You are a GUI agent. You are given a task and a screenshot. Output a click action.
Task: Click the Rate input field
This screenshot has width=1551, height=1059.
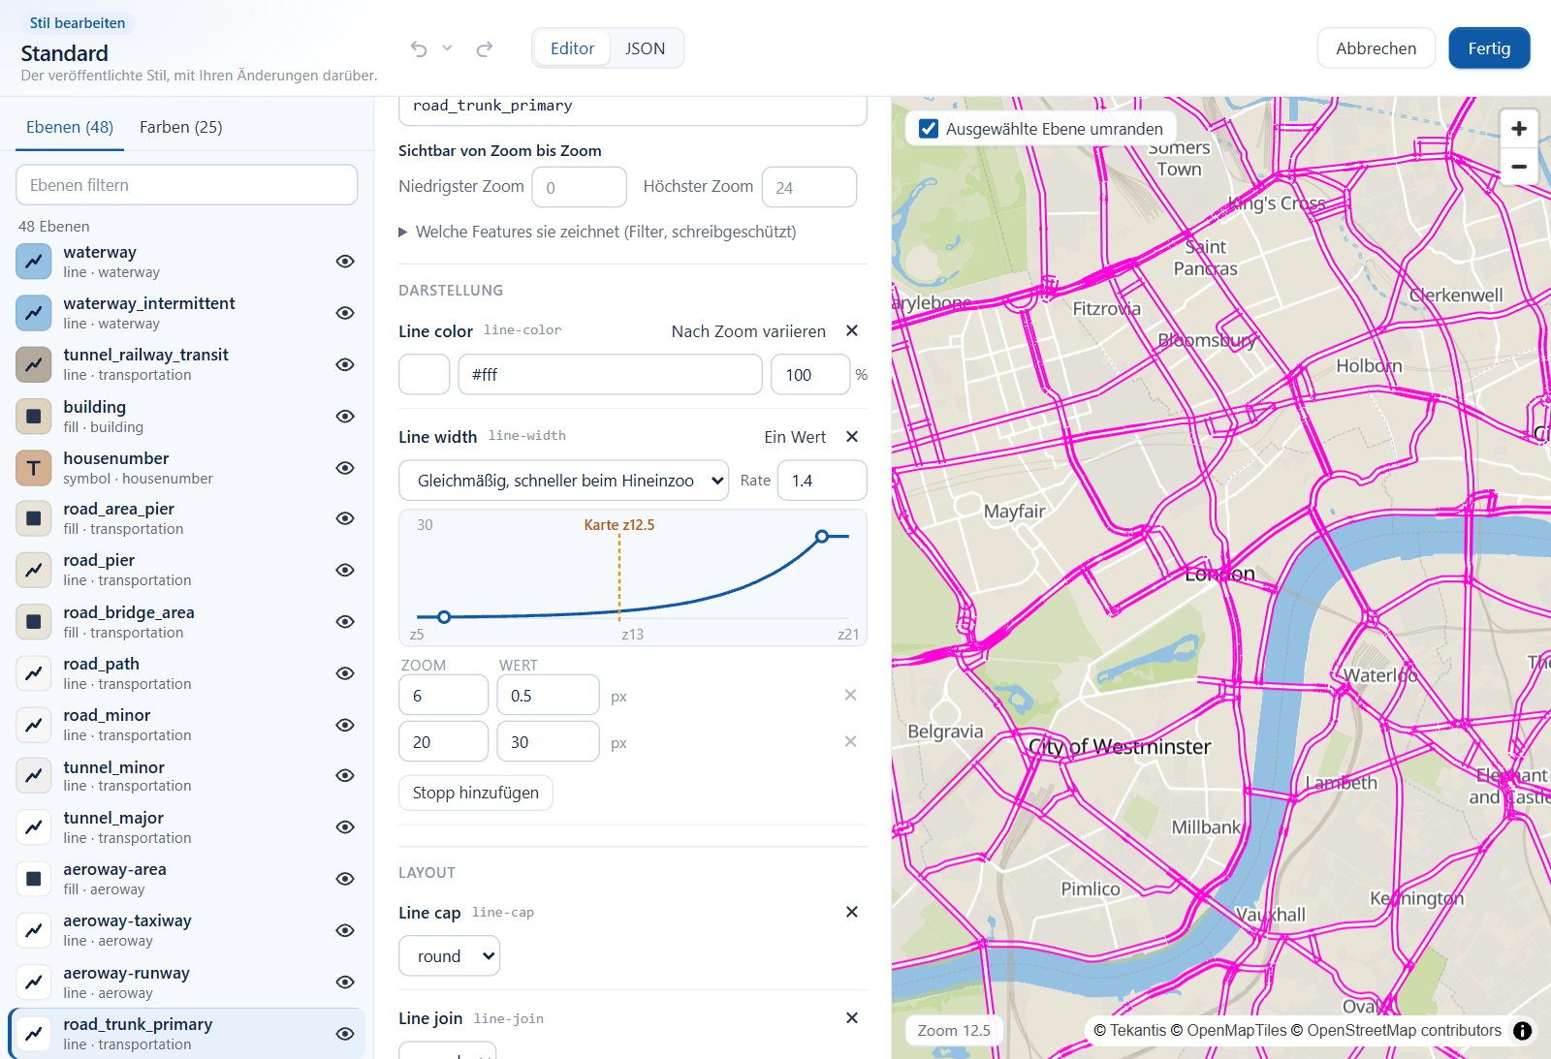822,481
